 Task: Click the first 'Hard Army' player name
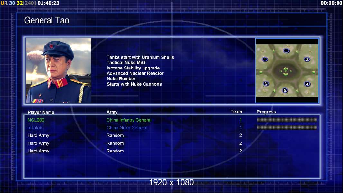pos(38,135)
